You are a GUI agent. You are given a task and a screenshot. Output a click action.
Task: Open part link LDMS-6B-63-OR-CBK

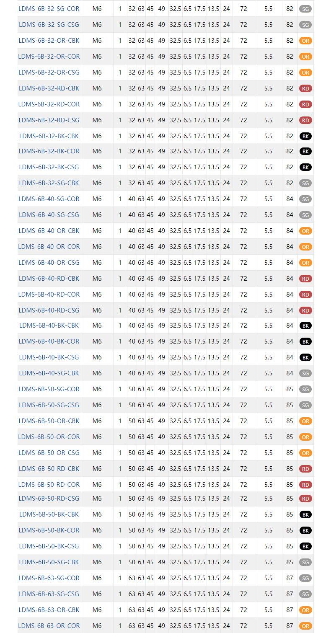click(x=49, y=610)
